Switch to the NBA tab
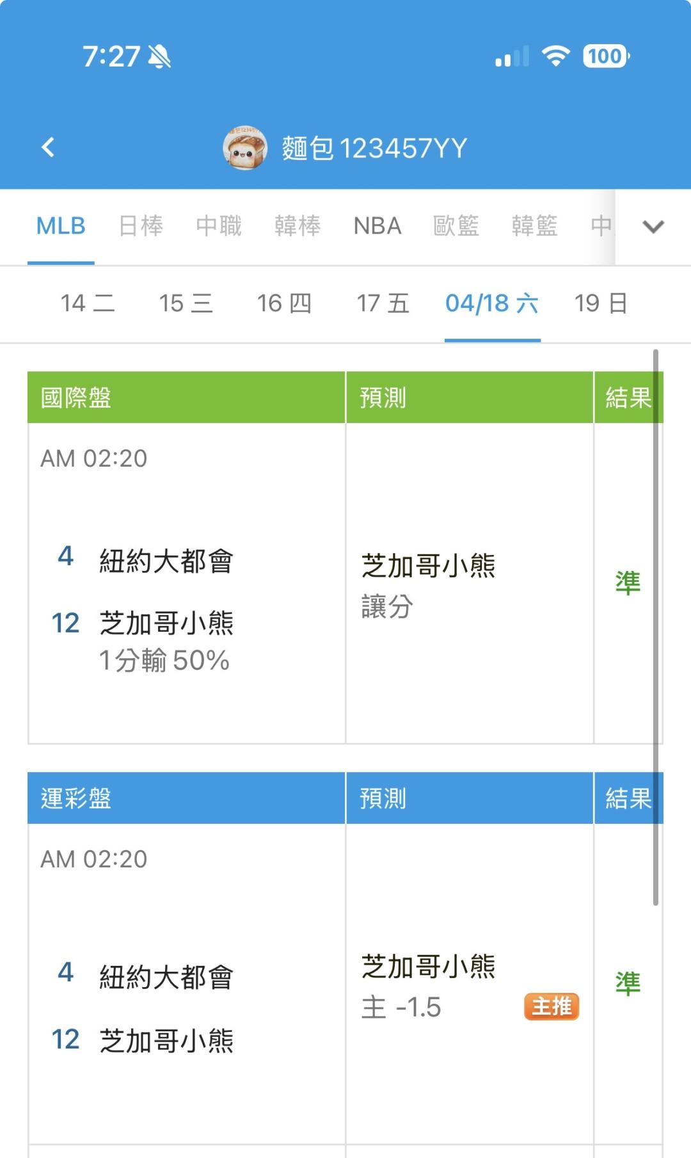The width and height of the screenshot is (691, 1158). coord(377,226)
